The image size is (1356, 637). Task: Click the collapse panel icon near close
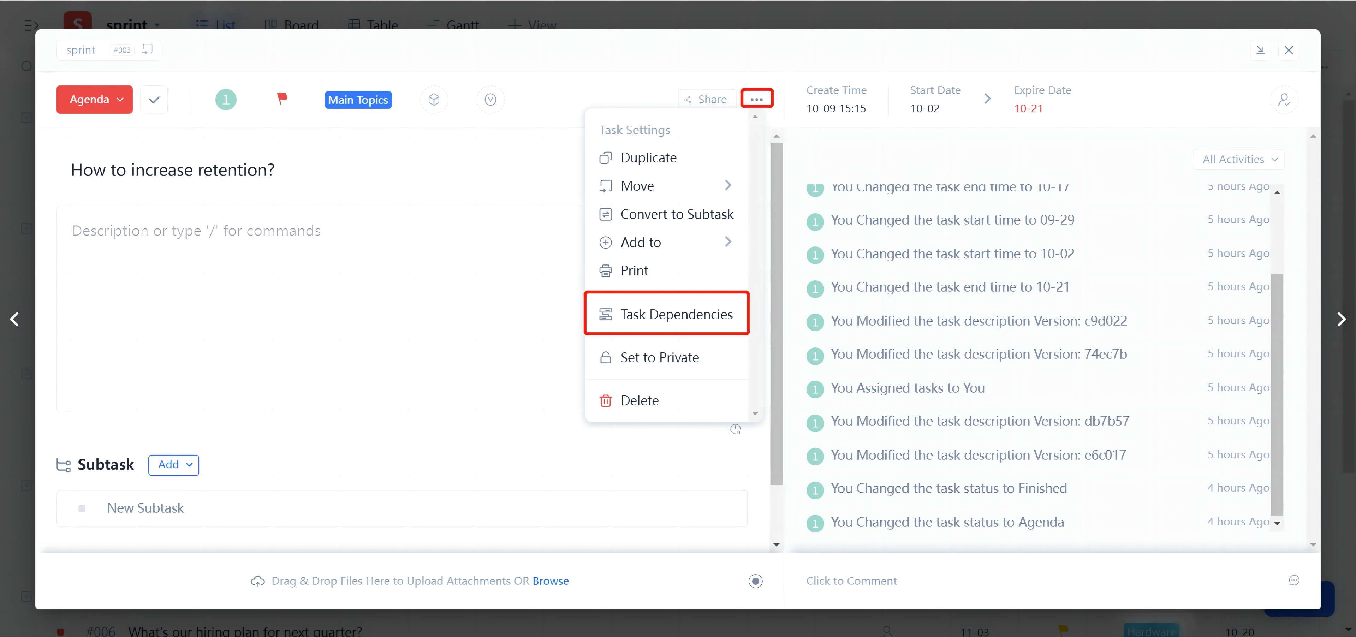tap(1260, 50)
